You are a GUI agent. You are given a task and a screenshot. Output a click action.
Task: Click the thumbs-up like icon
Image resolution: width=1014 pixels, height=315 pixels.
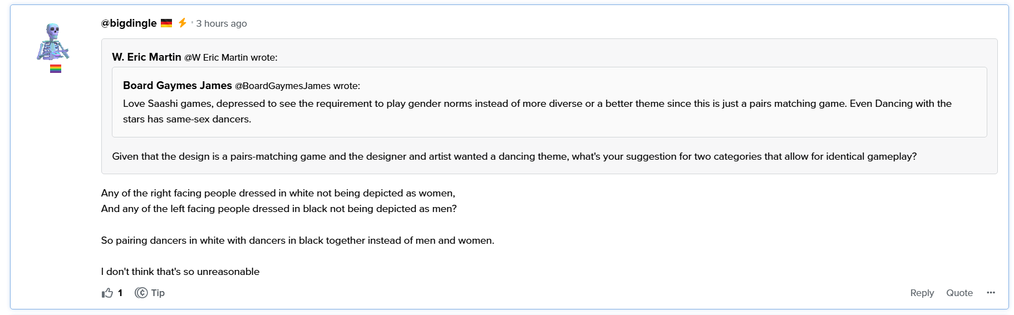tap(107, 293)
